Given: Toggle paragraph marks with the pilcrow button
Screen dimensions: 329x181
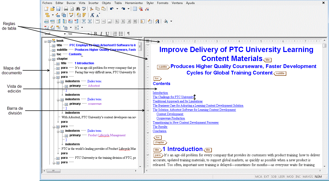Looking at the screenshot, I should [128, 34].
